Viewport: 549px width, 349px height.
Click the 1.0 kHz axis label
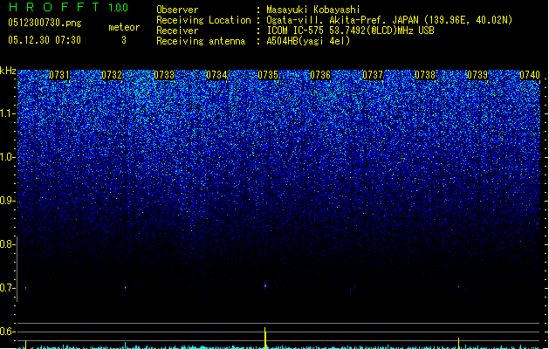pyautogui.click(x=7, y=157)
